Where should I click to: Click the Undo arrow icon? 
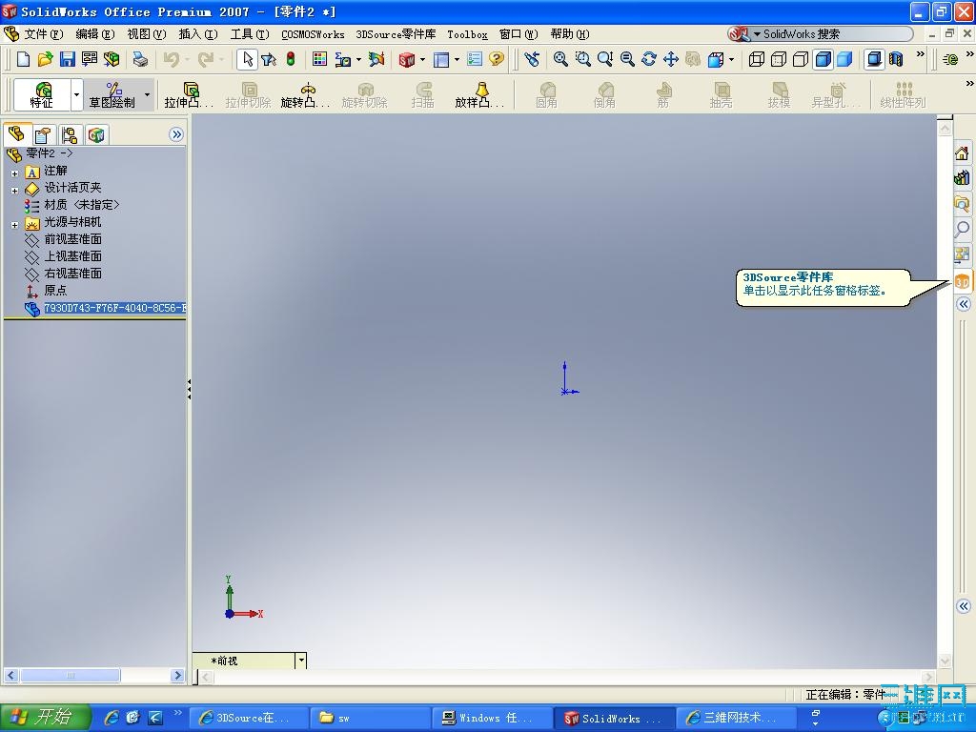(171, 59)
